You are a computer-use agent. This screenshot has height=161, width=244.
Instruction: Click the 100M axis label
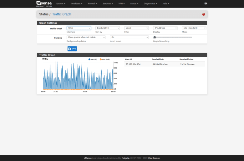pos(116,63)
